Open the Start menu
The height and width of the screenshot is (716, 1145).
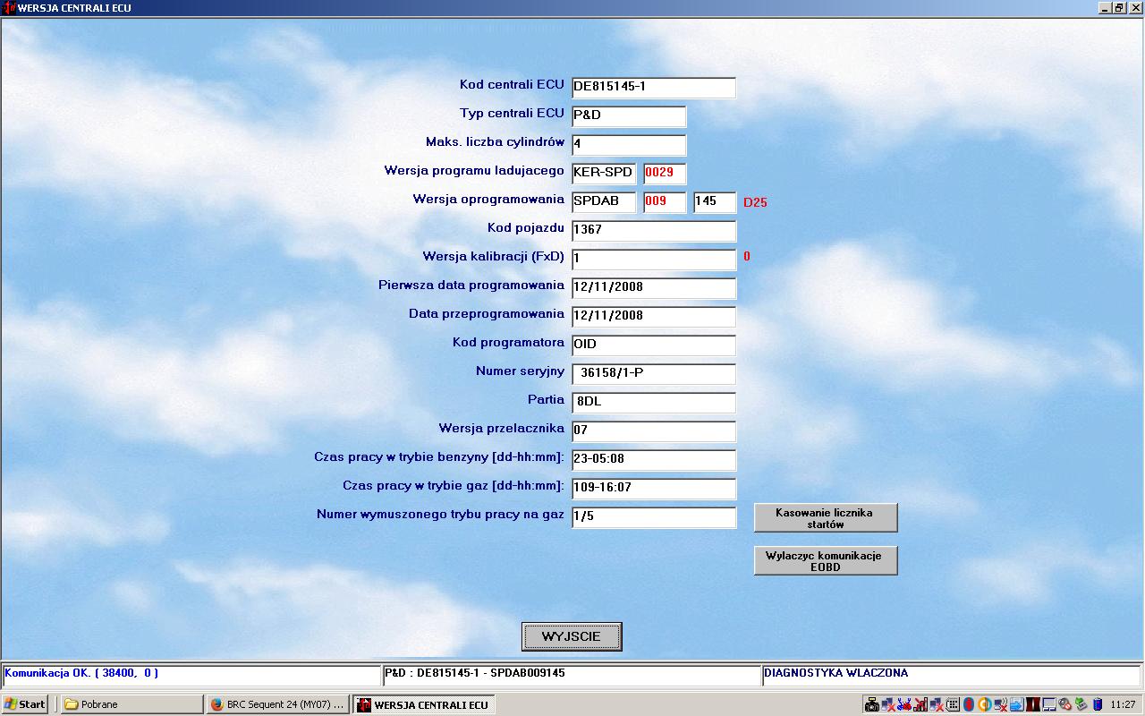click(24, 704)
